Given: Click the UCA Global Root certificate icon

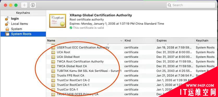Looking at the screenshot, I should (53, 57).
